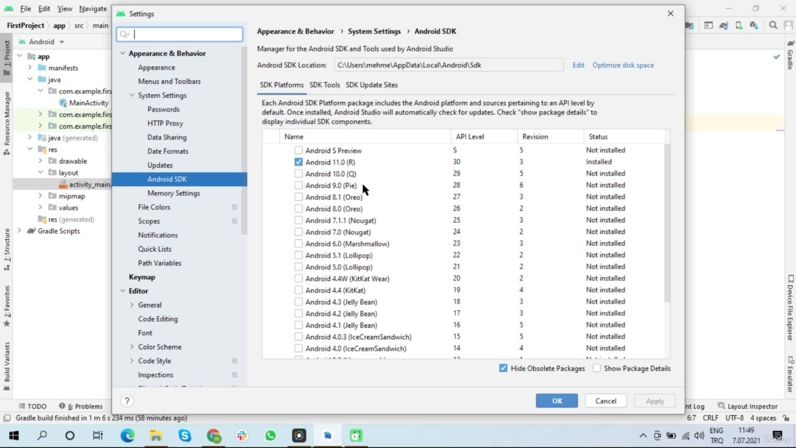
Task: Click Sync Project with Gradle Files icon
Action: coord(724,26)
